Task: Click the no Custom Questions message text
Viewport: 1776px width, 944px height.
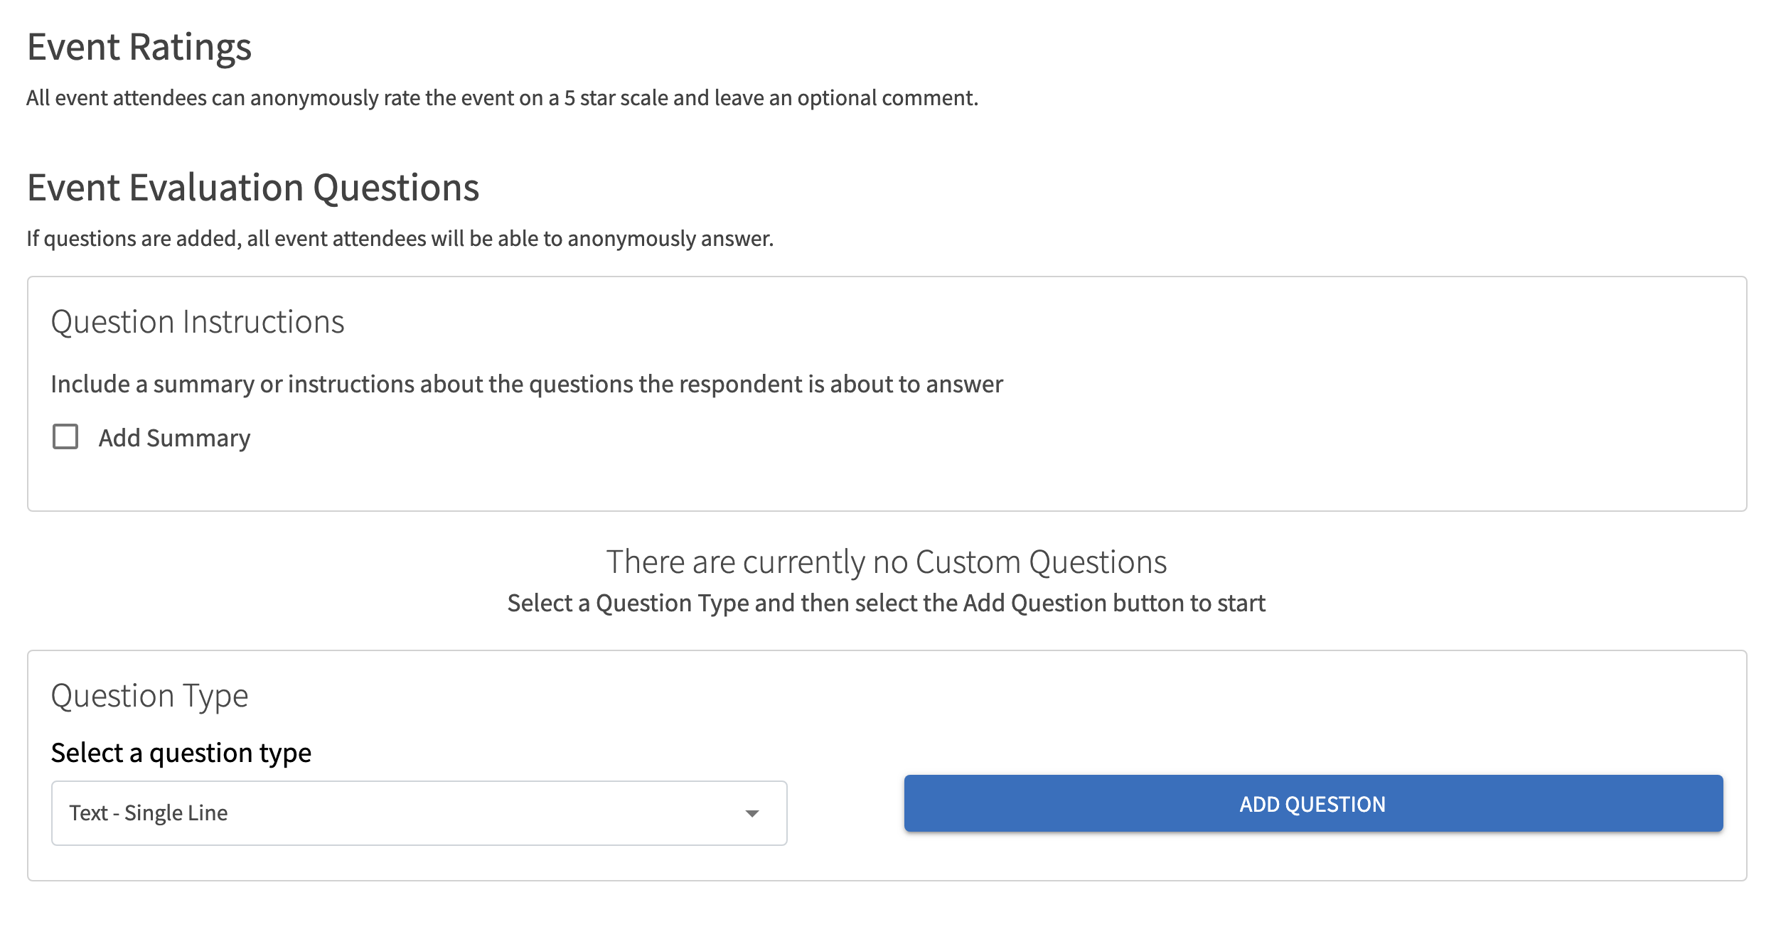Action: (885, 561)
